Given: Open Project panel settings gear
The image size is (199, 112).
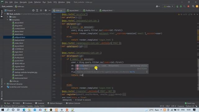Looking at the screenshot, I should pos(46,10).
